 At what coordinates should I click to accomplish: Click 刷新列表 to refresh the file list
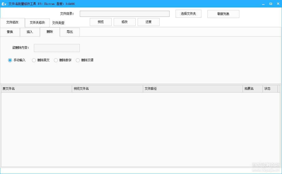coord(223,14)
